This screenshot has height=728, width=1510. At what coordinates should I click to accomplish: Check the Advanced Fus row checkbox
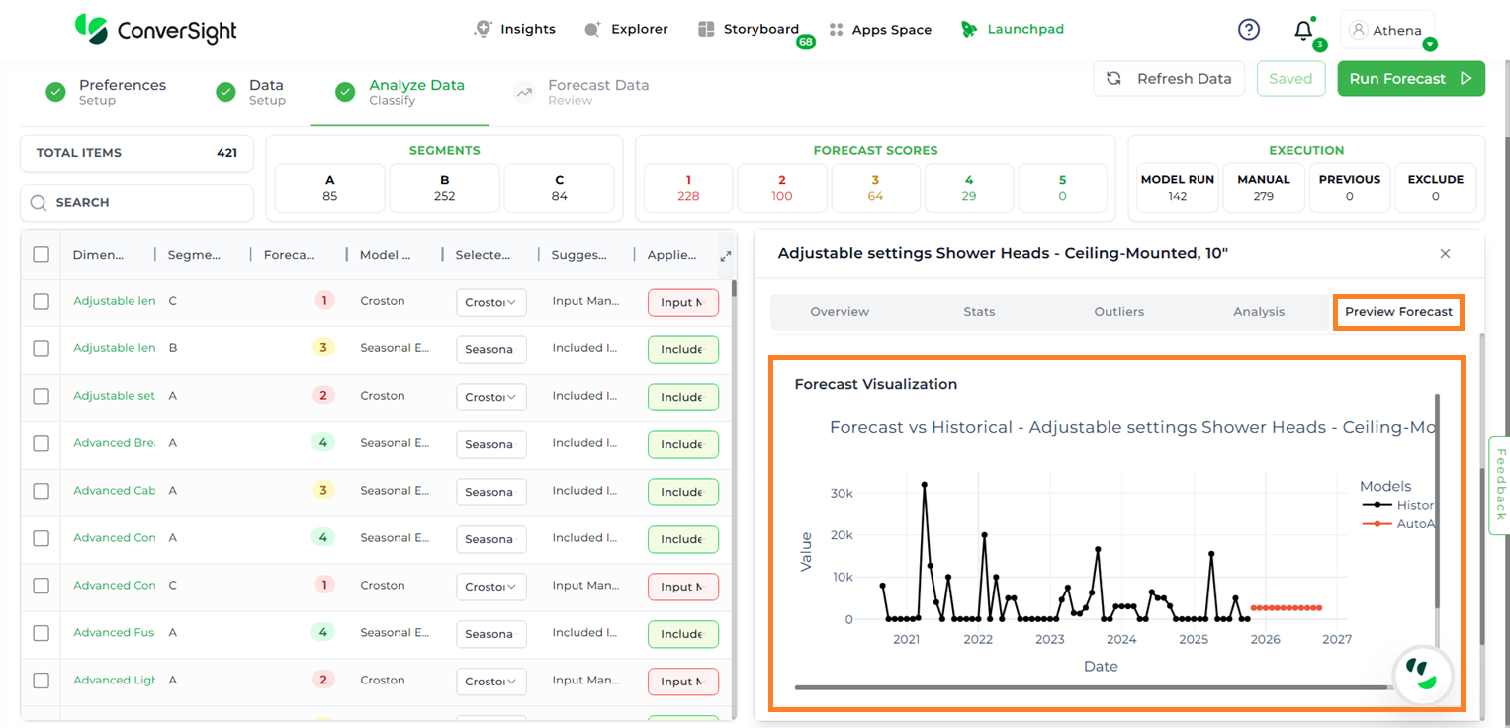click(x=42, y=633)
